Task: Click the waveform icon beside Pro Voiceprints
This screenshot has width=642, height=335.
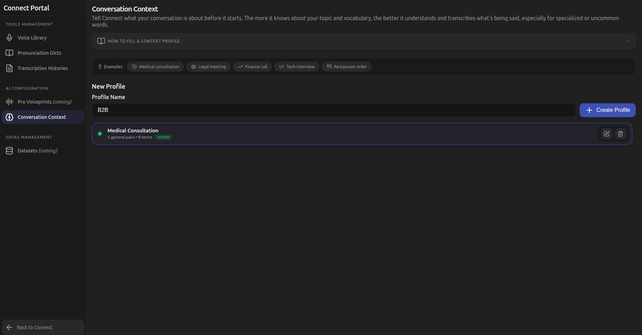Action: click(9, 102)
